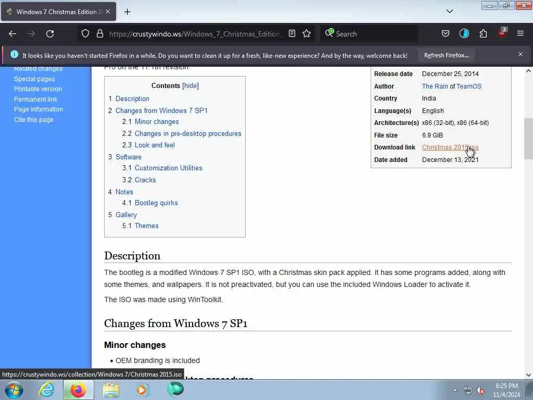Open the Windows Start orb
533x400 pixels.
click(14, 390)
